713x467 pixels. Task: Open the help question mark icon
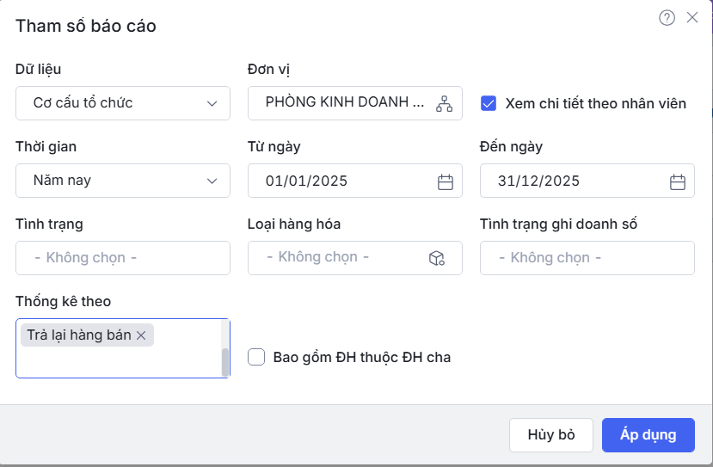click(667, 18)
